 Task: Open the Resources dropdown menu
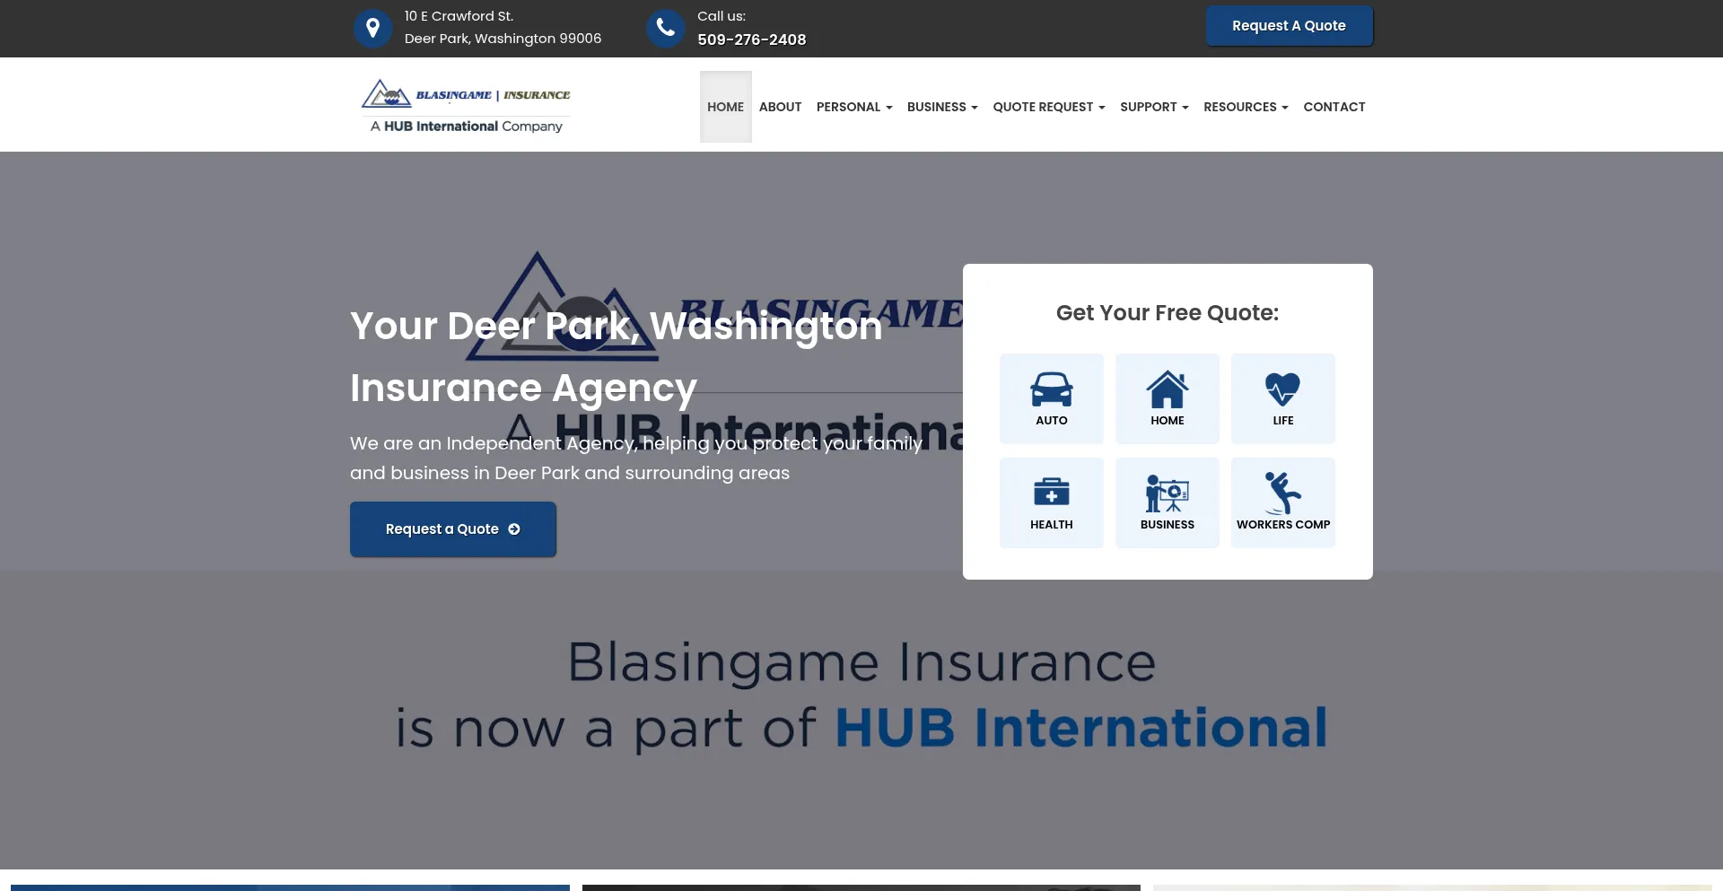(x=1246, y=107)
